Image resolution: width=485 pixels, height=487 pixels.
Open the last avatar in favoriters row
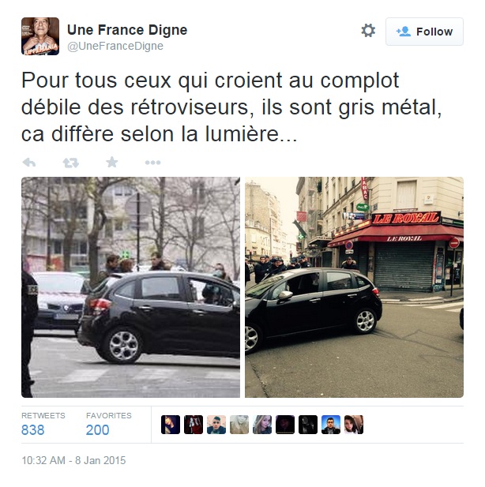click(x=354, y=425)
